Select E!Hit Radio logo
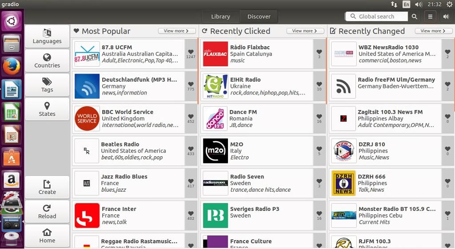Screen dimensions: 455x249 coord(216,86)
